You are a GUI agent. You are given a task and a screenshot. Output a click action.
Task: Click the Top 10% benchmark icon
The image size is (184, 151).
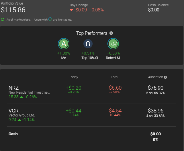(x=88, y=44)
